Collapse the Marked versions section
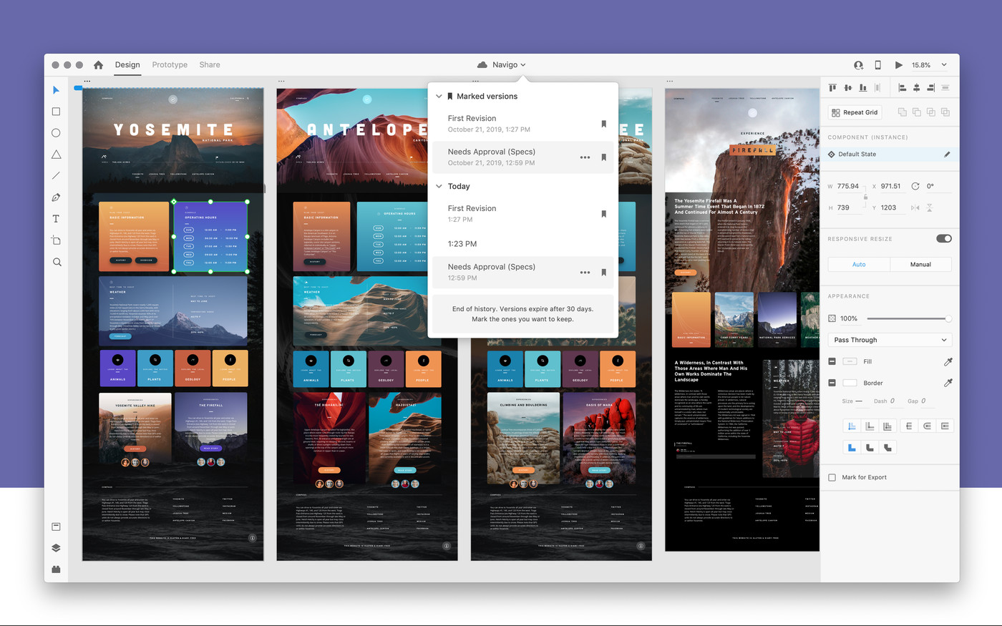 [x=439, y=97]
